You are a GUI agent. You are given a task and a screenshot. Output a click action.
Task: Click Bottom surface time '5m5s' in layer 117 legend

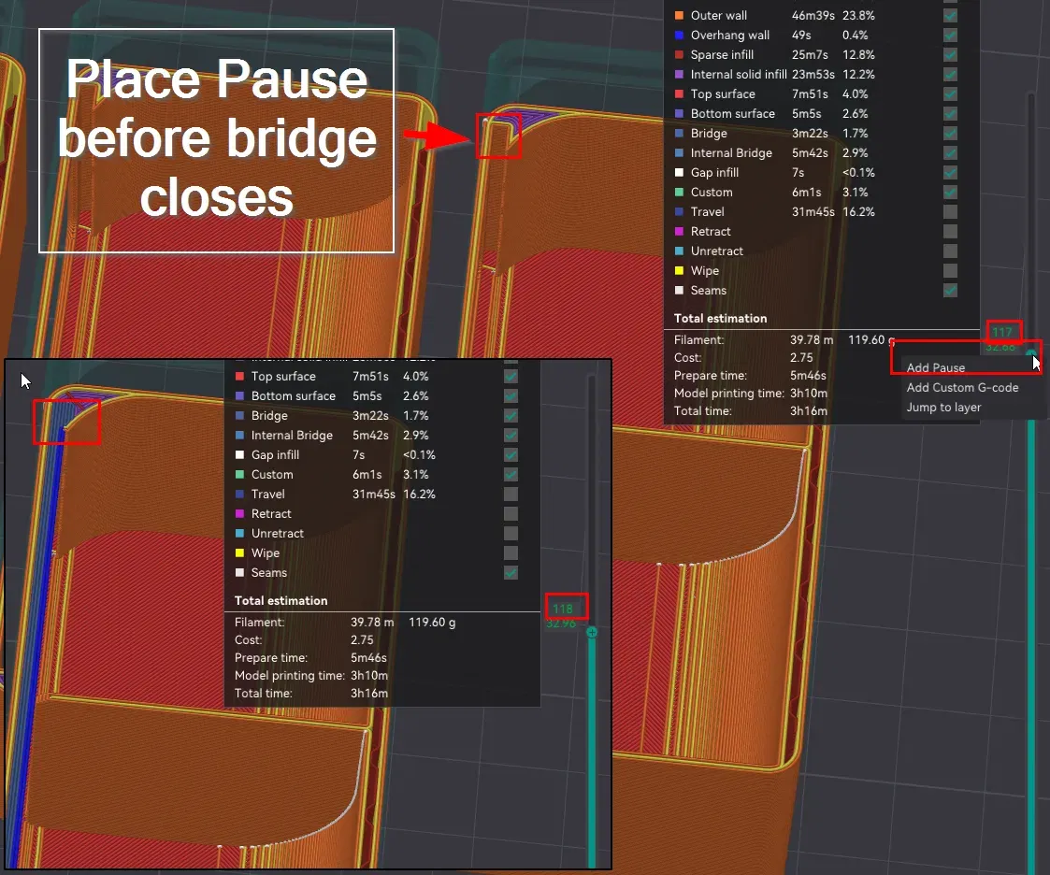point(806,114)
